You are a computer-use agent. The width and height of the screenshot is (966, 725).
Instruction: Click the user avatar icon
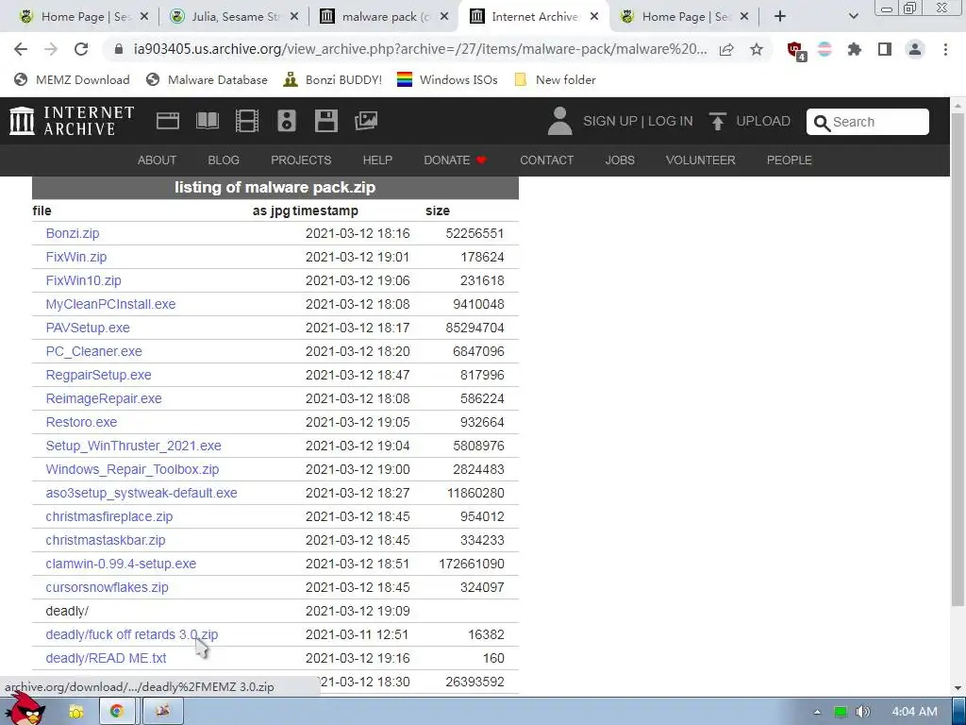(x=559, y=121)
